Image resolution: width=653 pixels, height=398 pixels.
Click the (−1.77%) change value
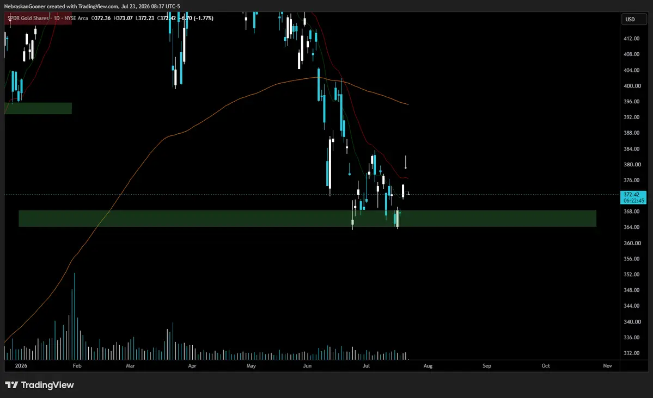click(204, 18)
